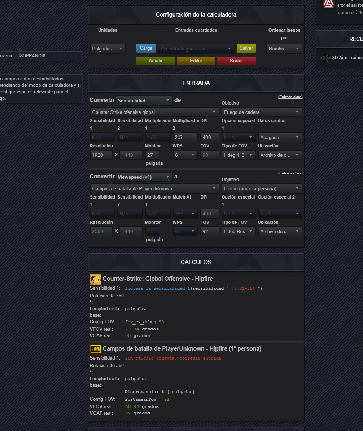363x431 pixels.
Task: Click the CS:GO Opción especial 1 dropdown
Action: tap(239, 137)
